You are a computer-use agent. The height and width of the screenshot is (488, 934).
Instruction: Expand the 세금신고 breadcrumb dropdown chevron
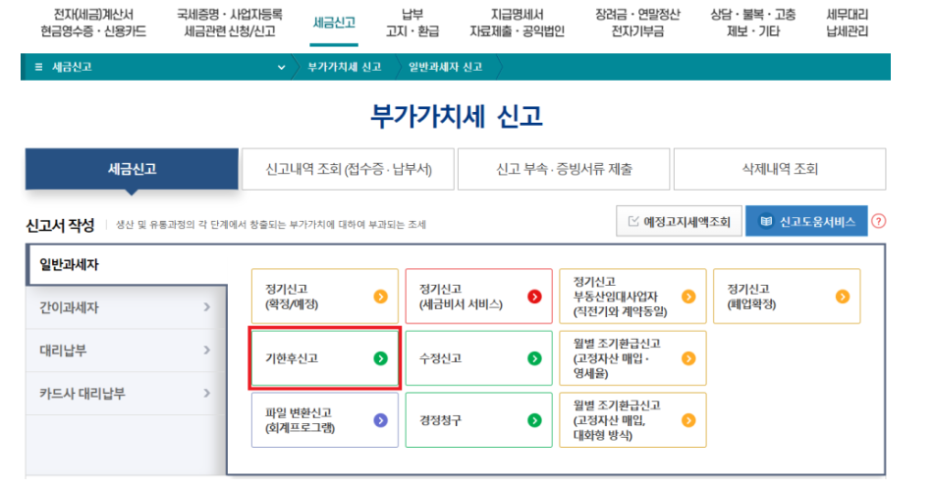tap(281, 68)
